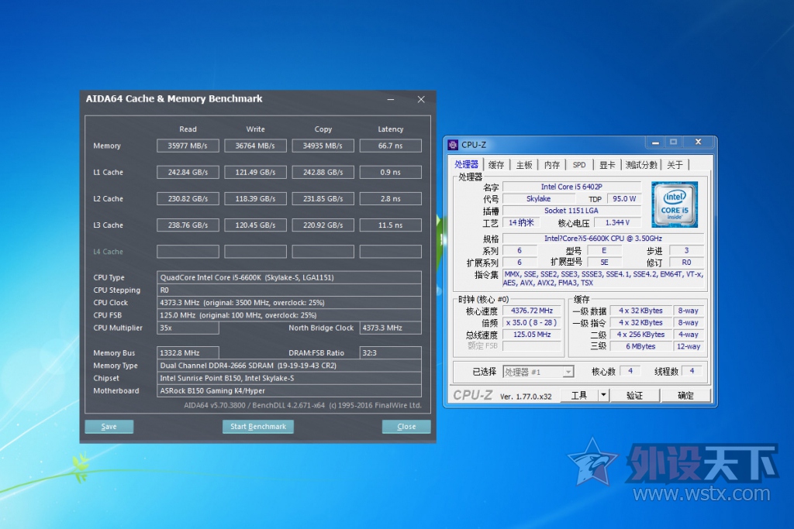Screen dimensions: 794x529
Task: Click the specification field i5-6600K CPU @ 3.50GHz
Action: pos(603,239)
